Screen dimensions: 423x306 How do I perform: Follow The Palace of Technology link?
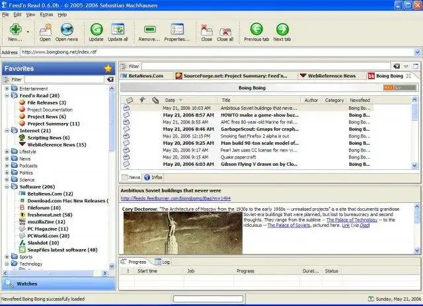click(x=352, y=220)
